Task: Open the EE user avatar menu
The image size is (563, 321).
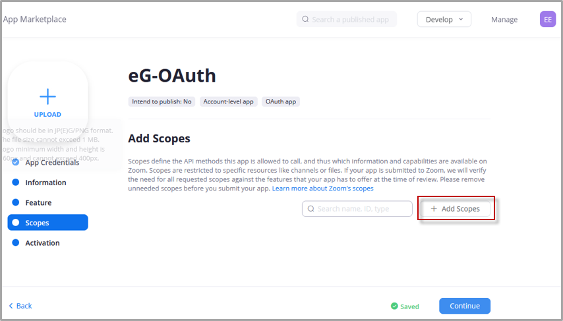Action: [548, 19]
